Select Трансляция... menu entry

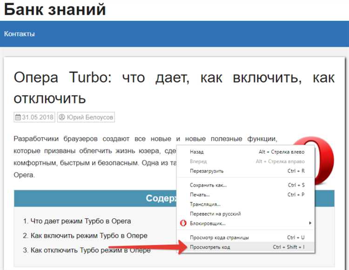246,204
